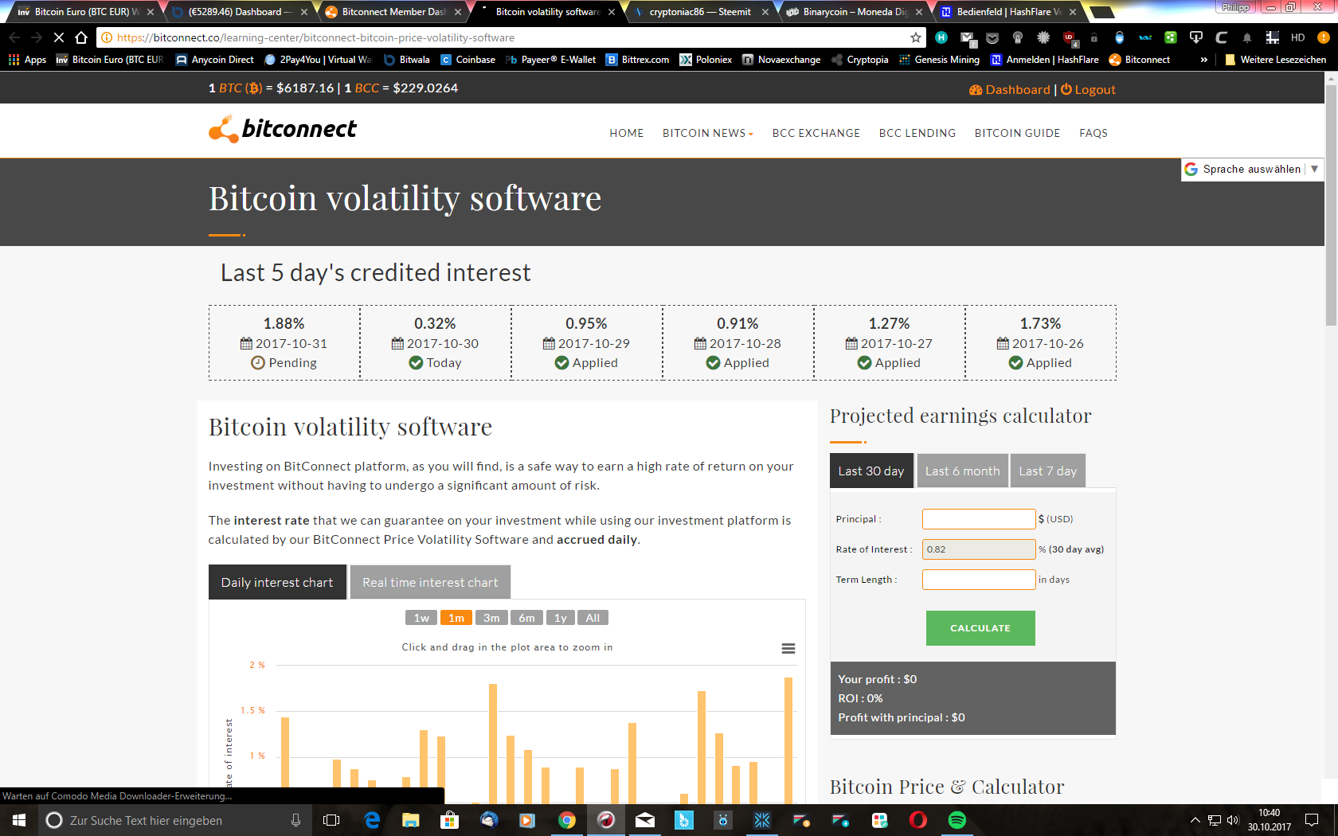Image resolution: width=1338 pixels, height=836 pixels.
Task: Switch to Real time interest chart
Action: (x=430, y=582)
